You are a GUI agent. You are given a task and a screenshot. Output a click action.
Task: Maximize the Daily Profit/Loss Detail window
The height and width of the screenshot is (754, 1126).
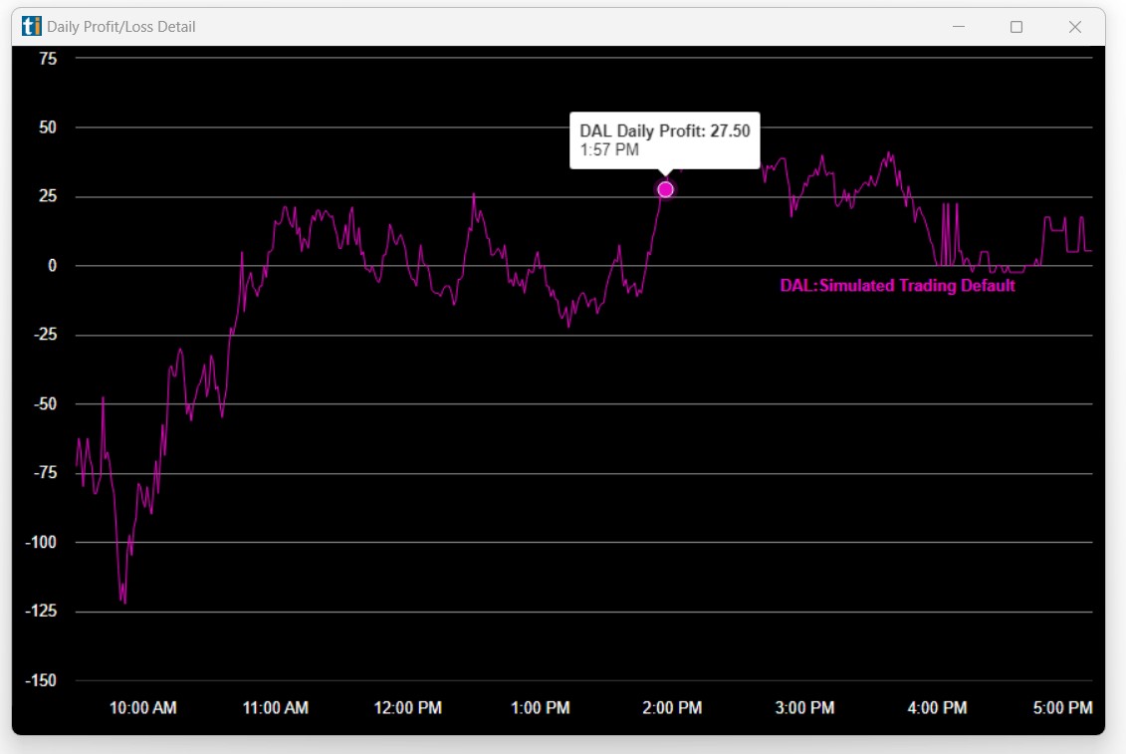[1016, 27]
